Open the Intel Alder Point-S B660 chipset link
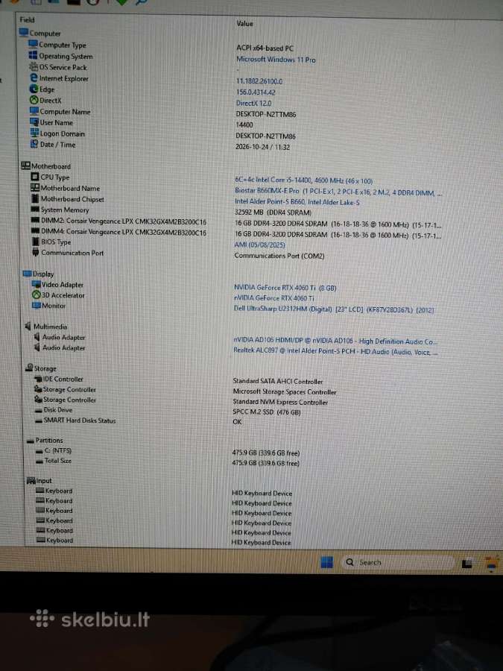The image size is (503, 671). click(x=297, y=202)
